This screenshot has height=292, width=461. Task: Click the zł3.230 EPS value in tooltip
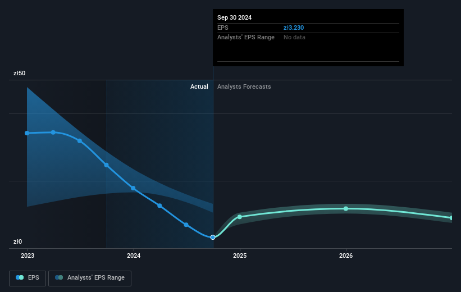point(294,28)
